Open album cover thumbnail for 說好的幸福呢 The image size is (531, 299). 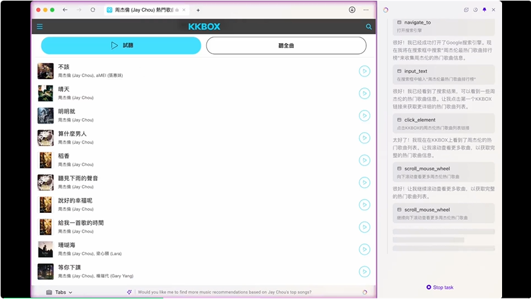(46, 205)
